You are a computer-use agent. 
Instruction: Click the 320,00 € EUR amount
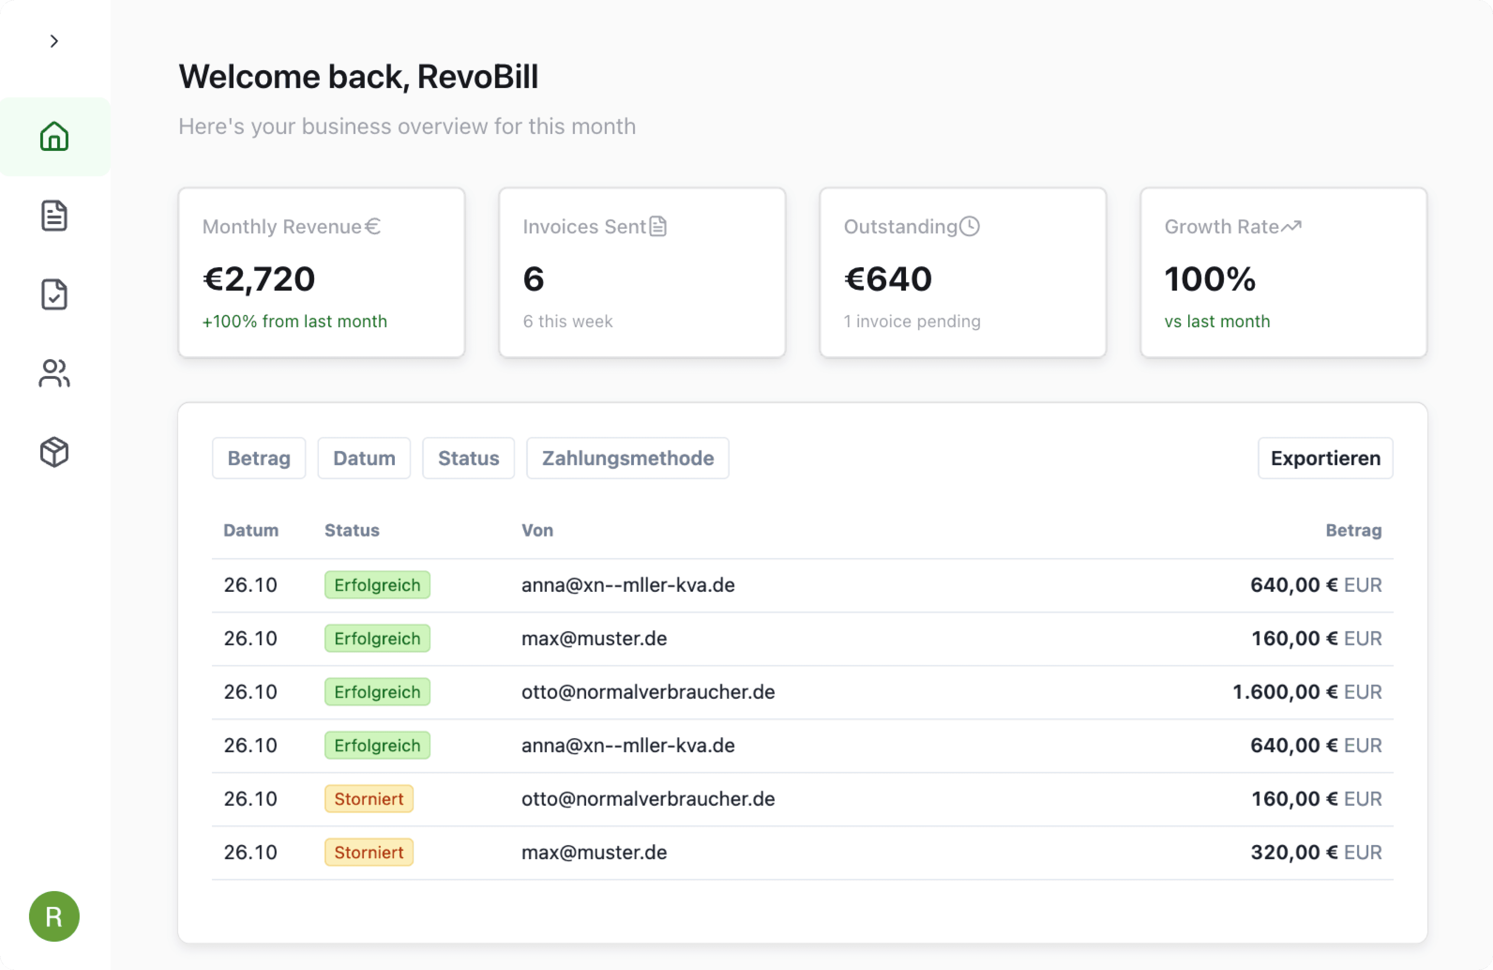(1316, 852)
